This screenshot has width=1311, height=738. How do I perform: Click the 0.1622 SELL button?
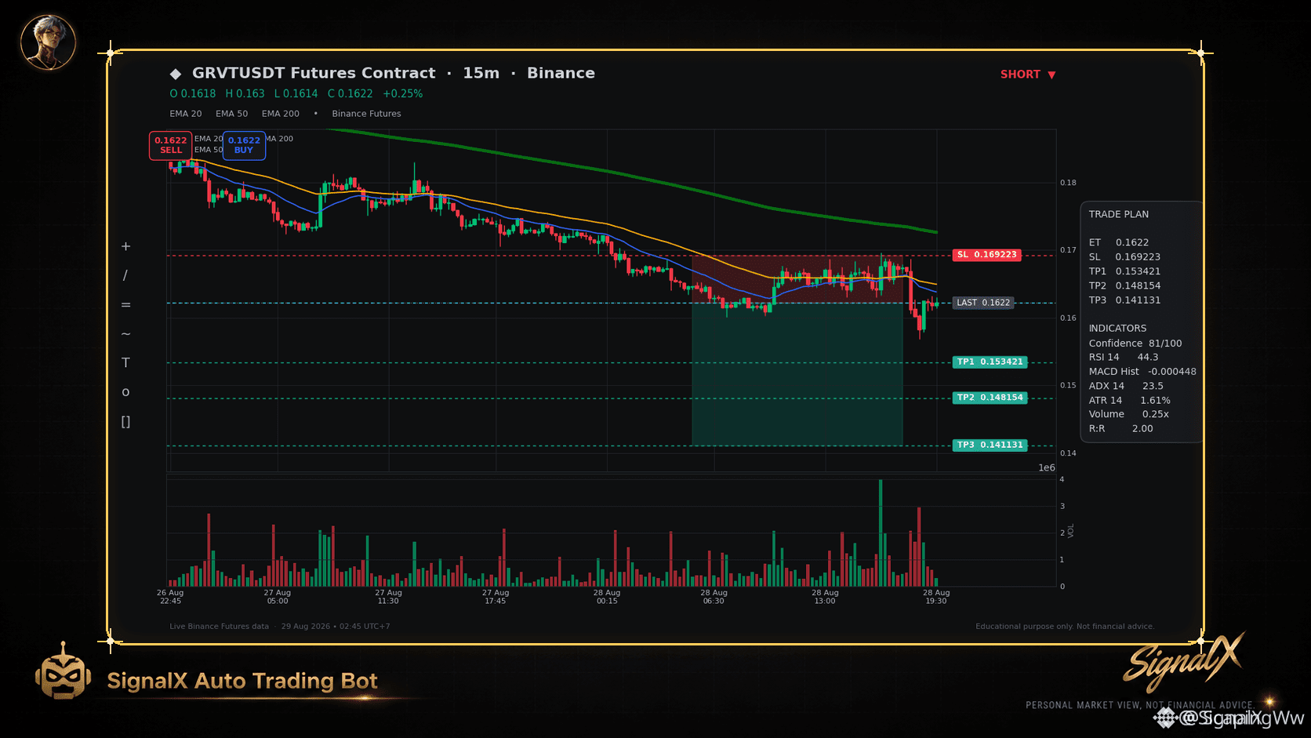click(171, 145)
